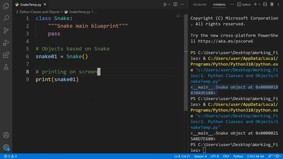Screen dimensions: 283x159
Task: Click the docstring 'Snake main blueprint'
Action: 88,26
